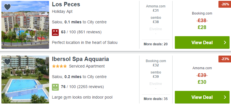Click the four-star rating of Ibersol
Viewport: 231px width, 104px height.
pos(59,66)
